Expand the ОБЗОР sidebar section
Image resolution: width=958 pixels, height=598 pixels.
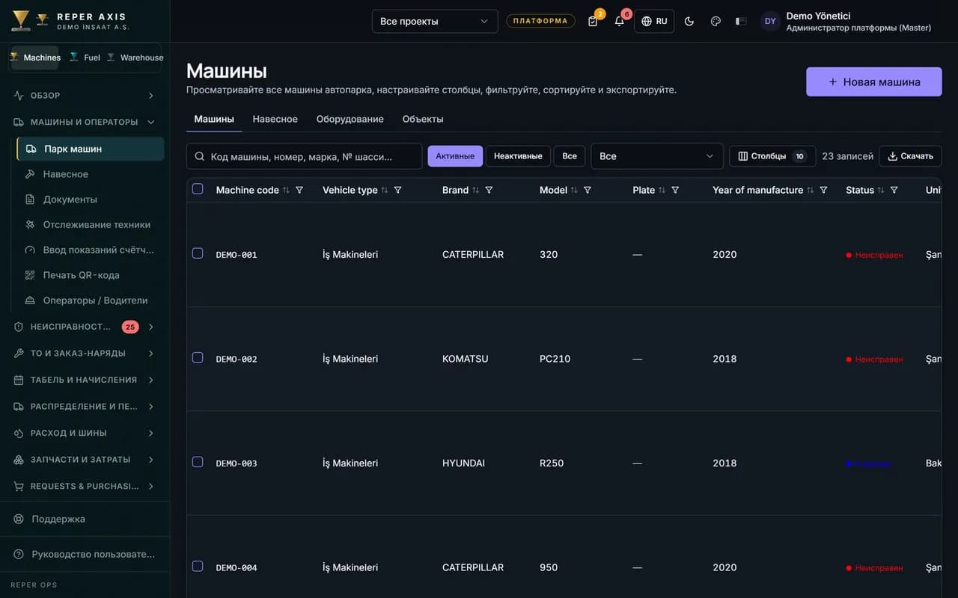click(85, 96)
